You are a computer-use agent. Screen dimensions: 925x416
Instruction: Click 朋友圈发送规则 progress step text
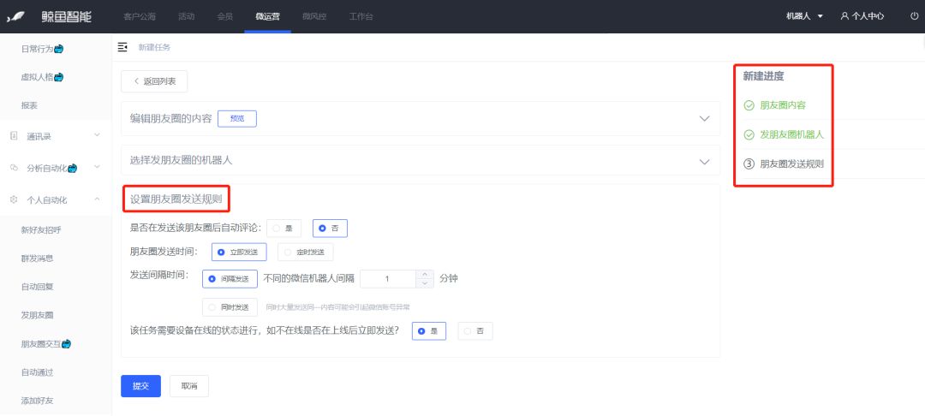(x=791, y=164)
